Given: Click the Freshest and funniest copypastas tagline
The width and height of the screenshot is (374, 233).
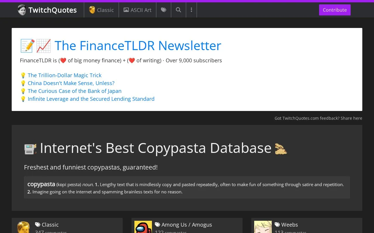Looking at the screenshot, I should [91, 167].
